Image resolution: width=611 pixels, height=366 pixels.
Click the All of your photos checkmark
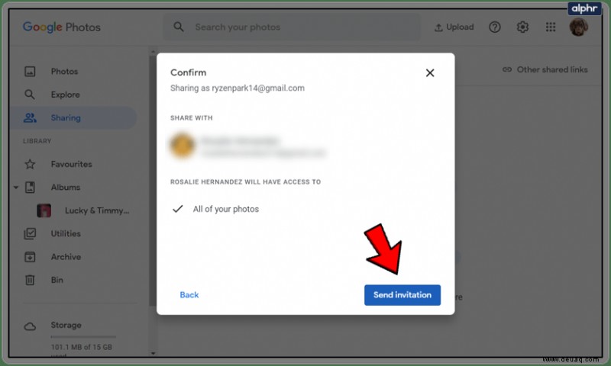(178, 209)
